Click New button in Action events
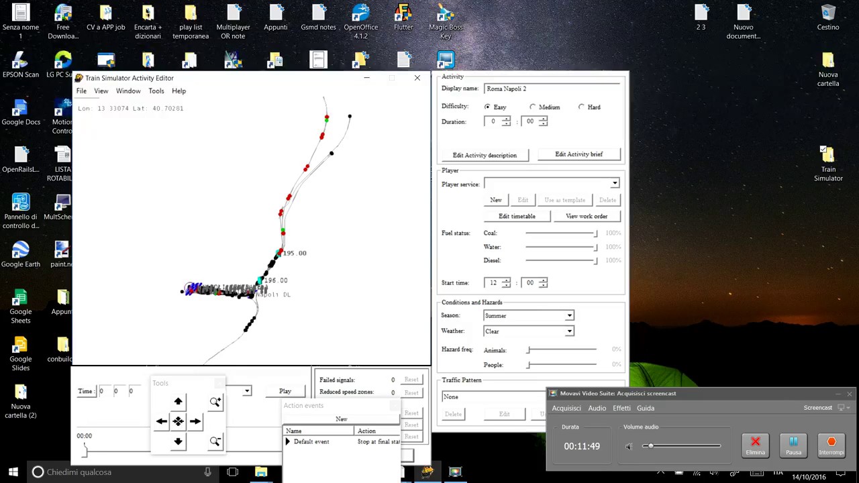 [342, 419]
